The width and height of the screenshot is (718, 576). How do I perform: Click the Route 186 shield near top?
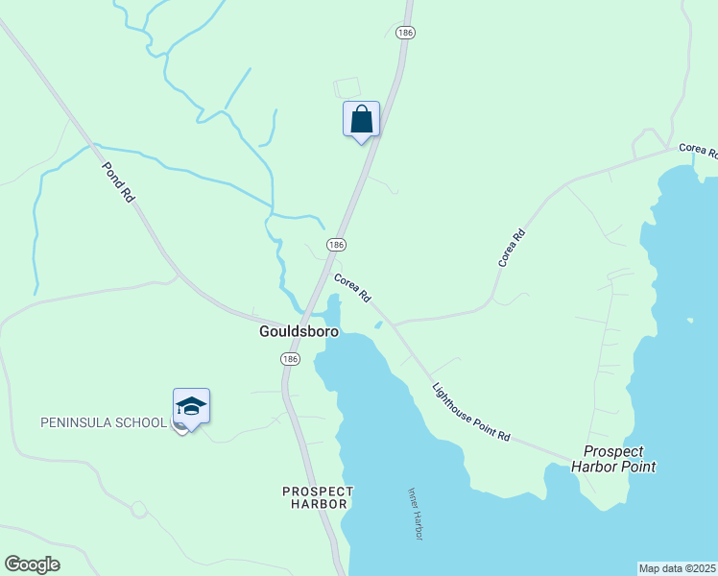pyautogui.click(x=406, y=33)
